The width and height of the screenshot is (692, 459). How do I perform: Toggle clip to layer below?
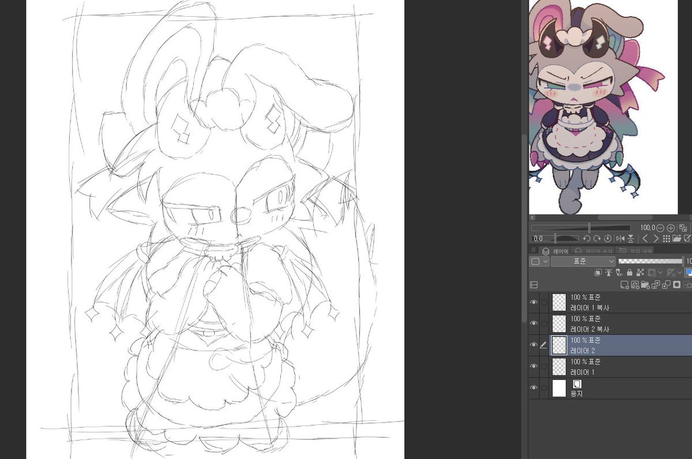(599, 273)
